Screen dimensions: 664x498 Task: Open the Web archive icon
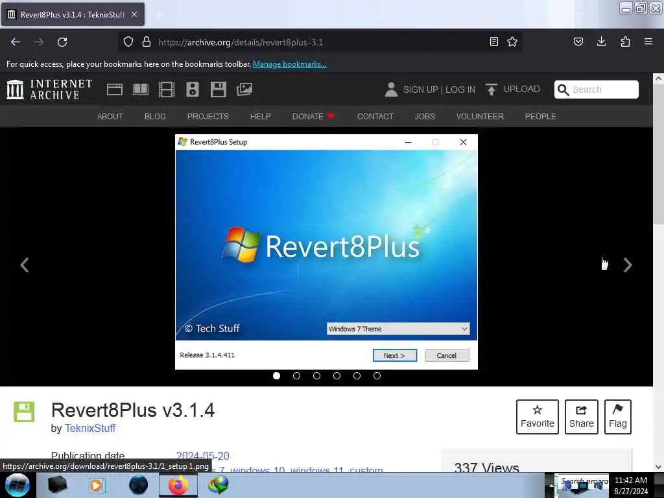[x=114, y=89]
